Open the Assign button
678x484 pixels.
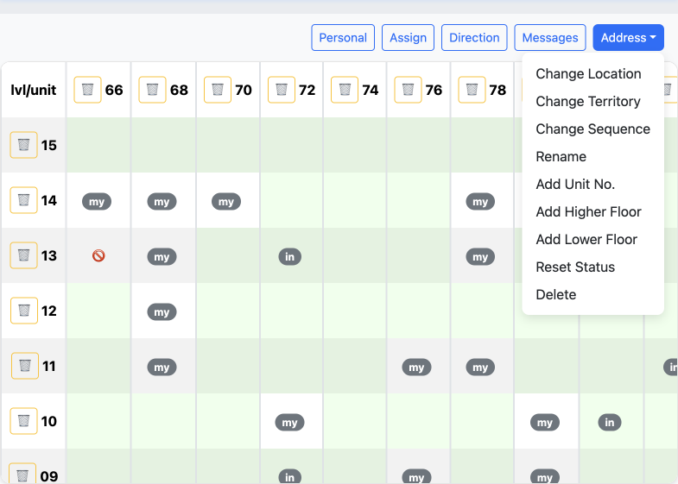pyautogui.click(x=408, y=38)
